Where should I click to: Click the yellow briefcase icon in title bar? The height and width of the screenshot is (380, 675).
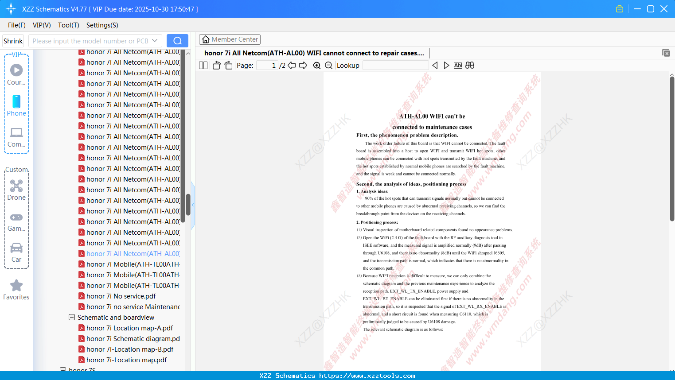tap(620, 9)
